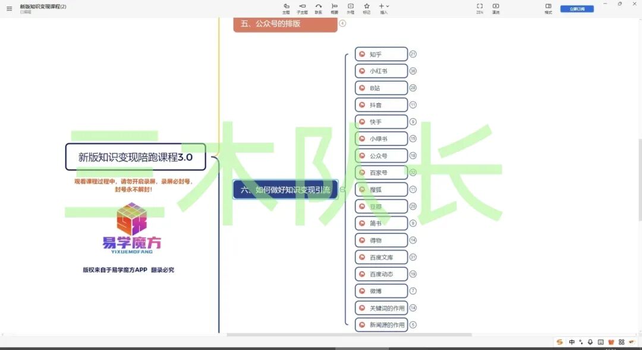The image size is (642, 350).
Task: Expand the 知乎 node's 21 subtopics badge
Action: tap(413, 54)
